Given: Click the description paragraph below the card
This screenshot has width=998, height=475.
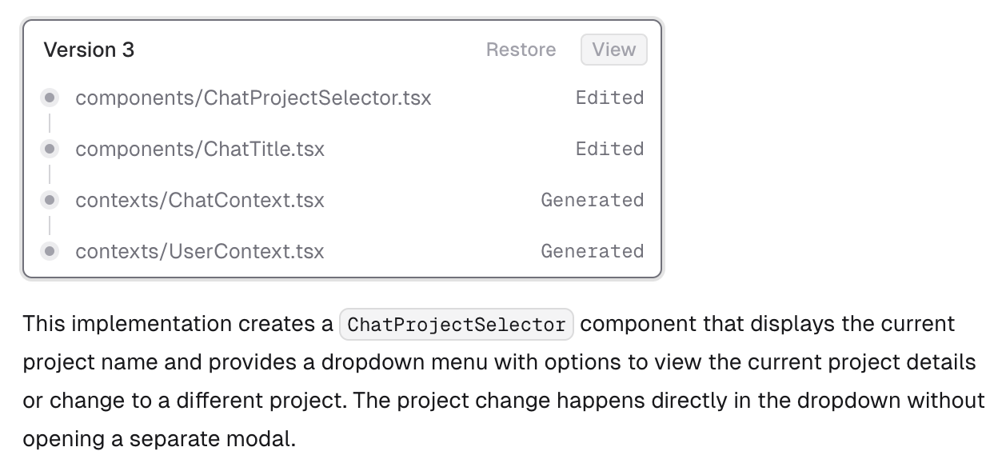Looking at the screenshot, I should click(x=502, y=381).
